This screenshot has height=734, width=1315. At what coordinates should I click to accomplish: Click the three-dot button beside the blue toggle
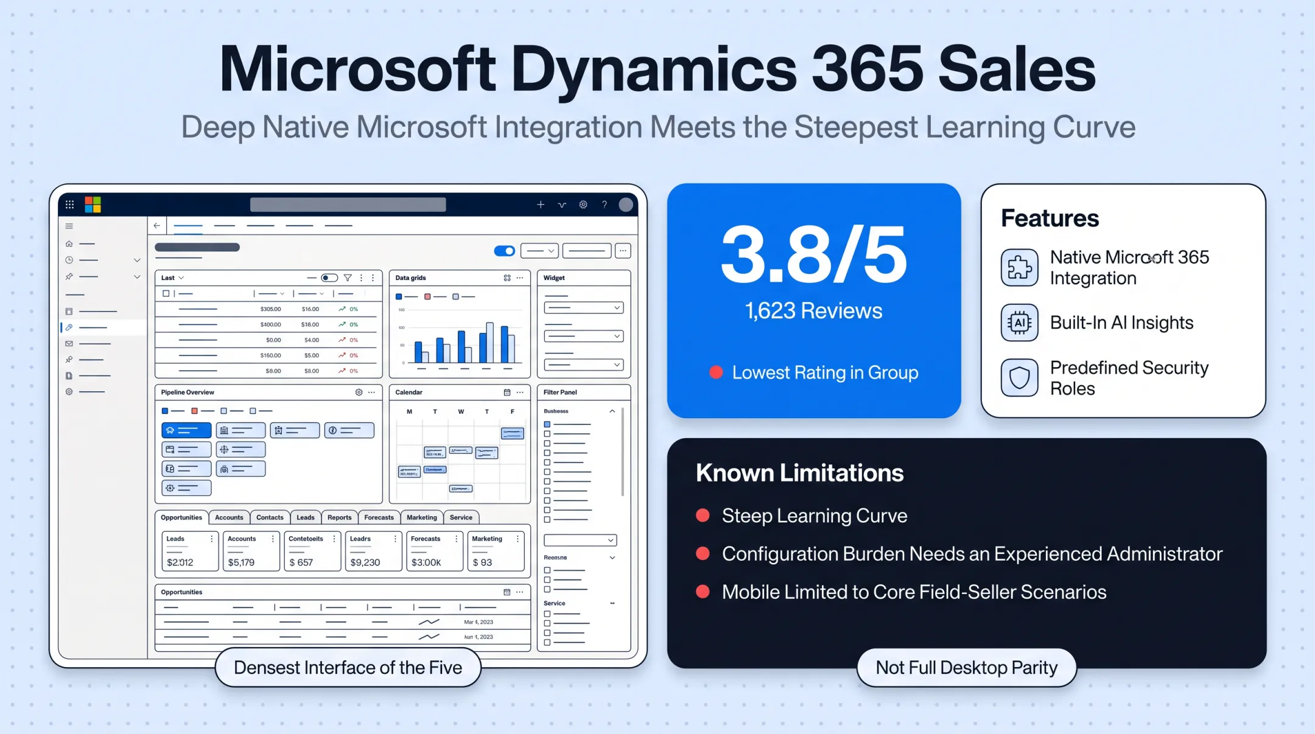coord(623,251)
